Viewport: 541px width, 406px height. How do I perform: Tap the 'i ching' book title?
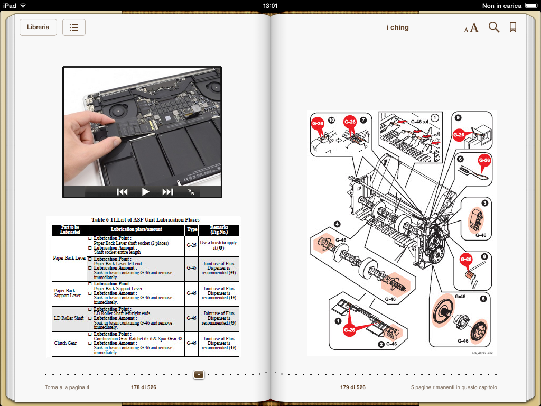(397, 27)
